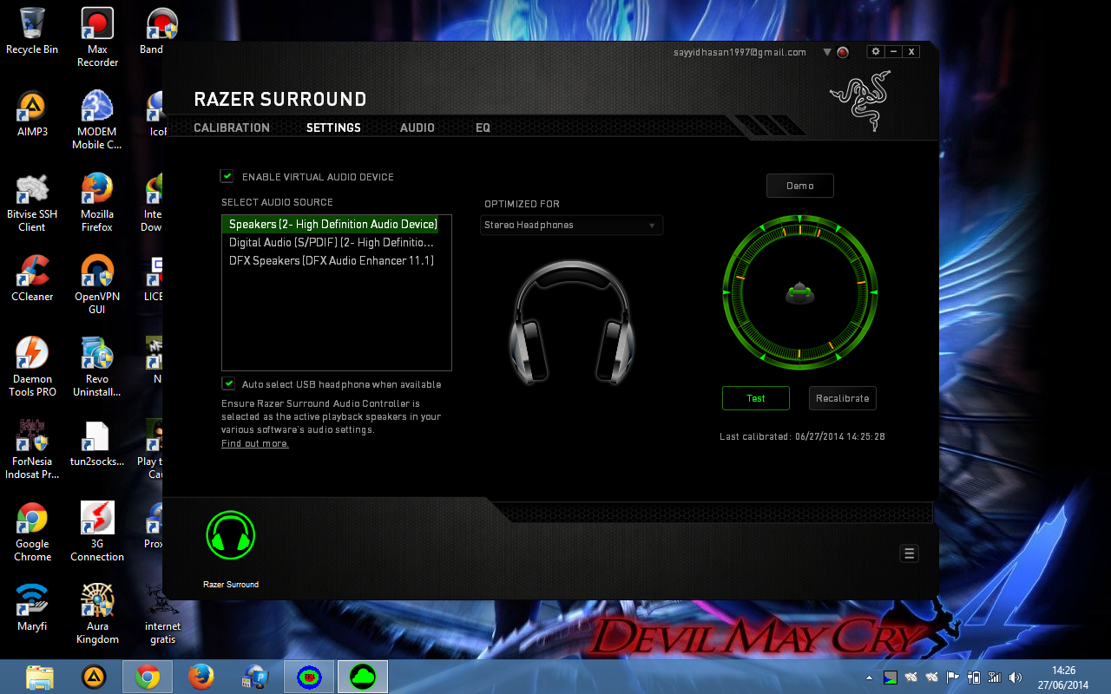Expand the account dropdown arrow beside the email

pyautogui.click(x=825, y=52)
